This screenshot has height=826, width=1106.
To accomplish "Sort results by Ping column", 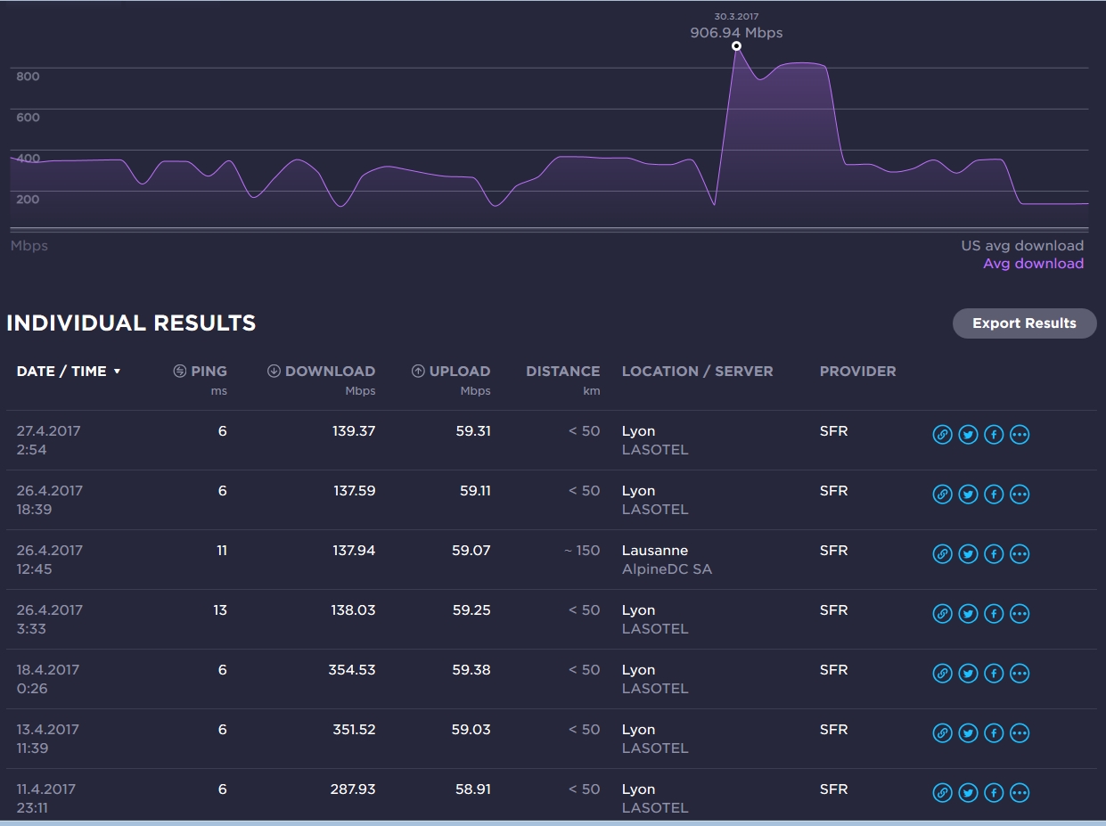I will click(x=201, y=372).
